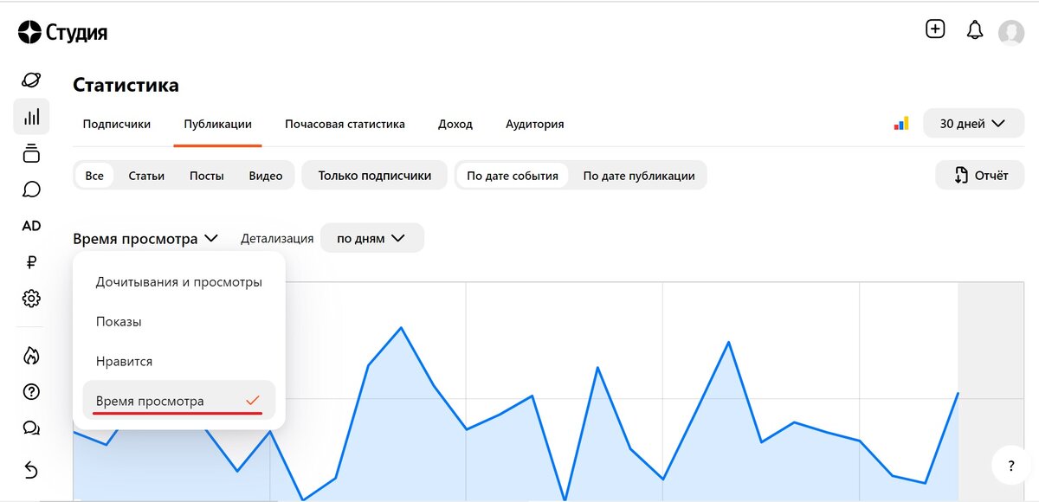1039x502 pixels.
Task: Switch to the Аудитория tab
Action: 535,124
